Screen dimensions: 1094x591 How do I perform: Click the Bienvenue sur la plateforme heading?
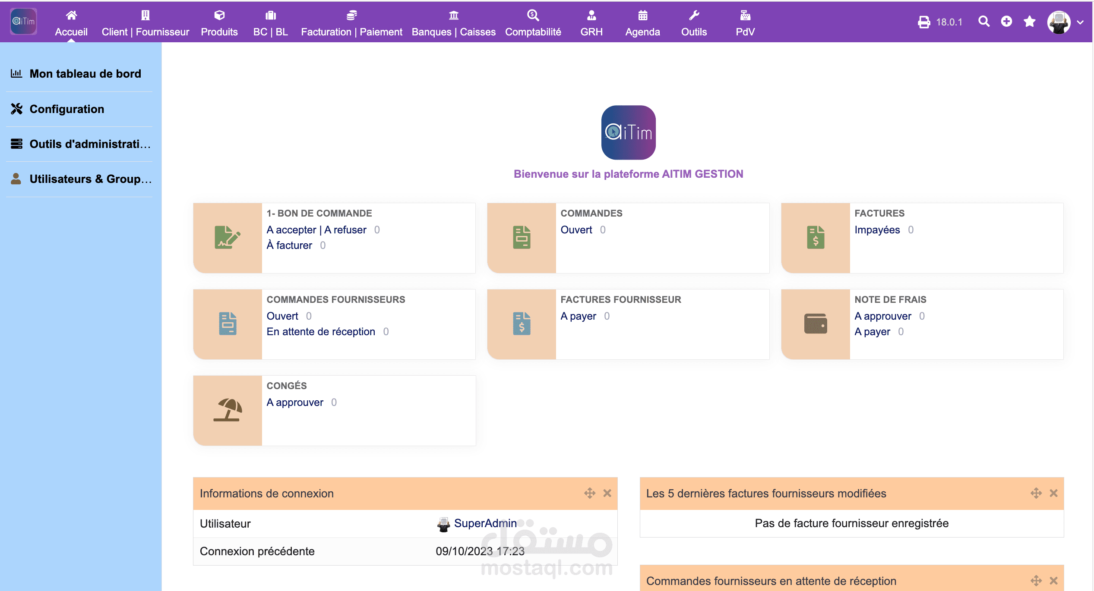pyautogui.click(x=629, y=174)
